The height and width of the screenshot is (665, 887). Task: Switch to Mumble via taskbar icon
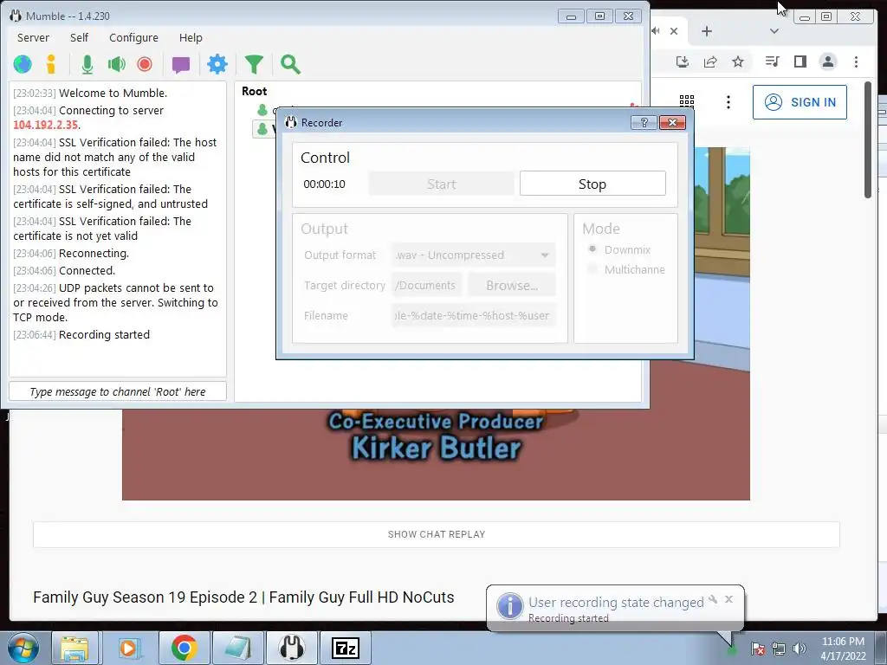291,648
